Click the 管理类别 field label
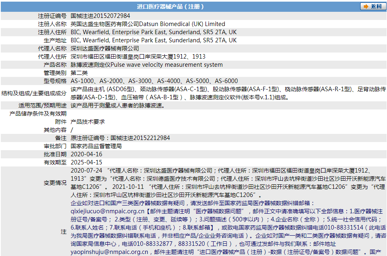This screenshot has height=256, width=387. (x=55, y=73)
